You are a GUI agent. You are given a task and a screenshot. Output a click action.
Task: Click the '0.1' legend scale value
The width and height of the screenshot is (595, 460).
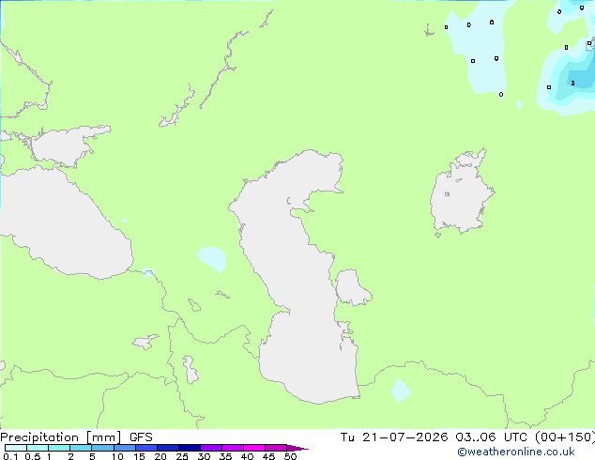(x=10, y=456)
